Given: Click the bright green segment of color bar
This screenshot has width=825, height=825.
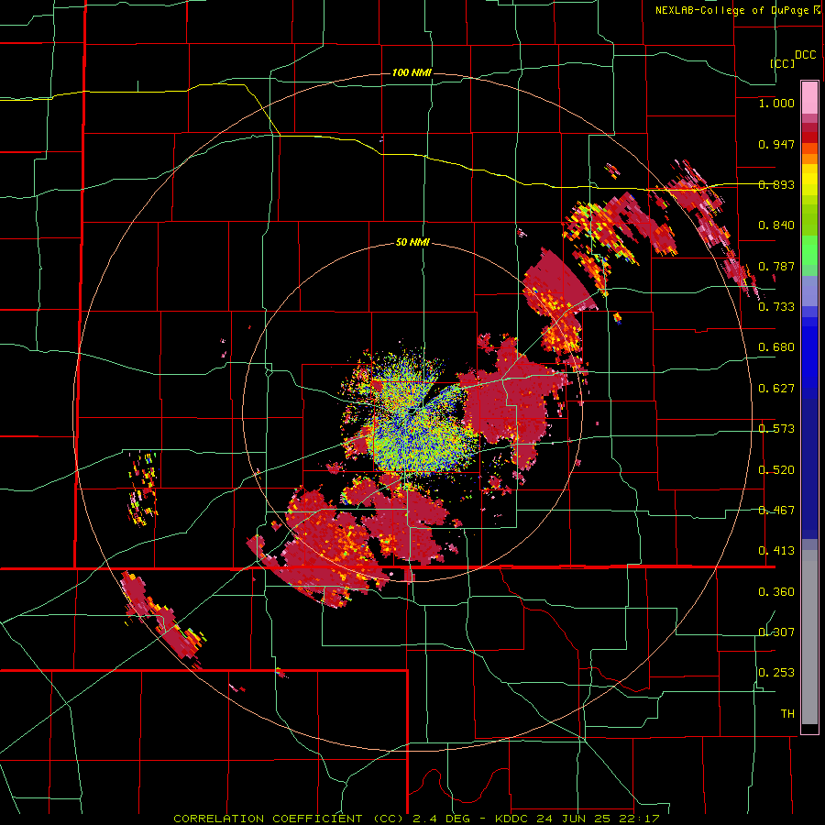Looking at the screenshot, I should coord(809,250).
